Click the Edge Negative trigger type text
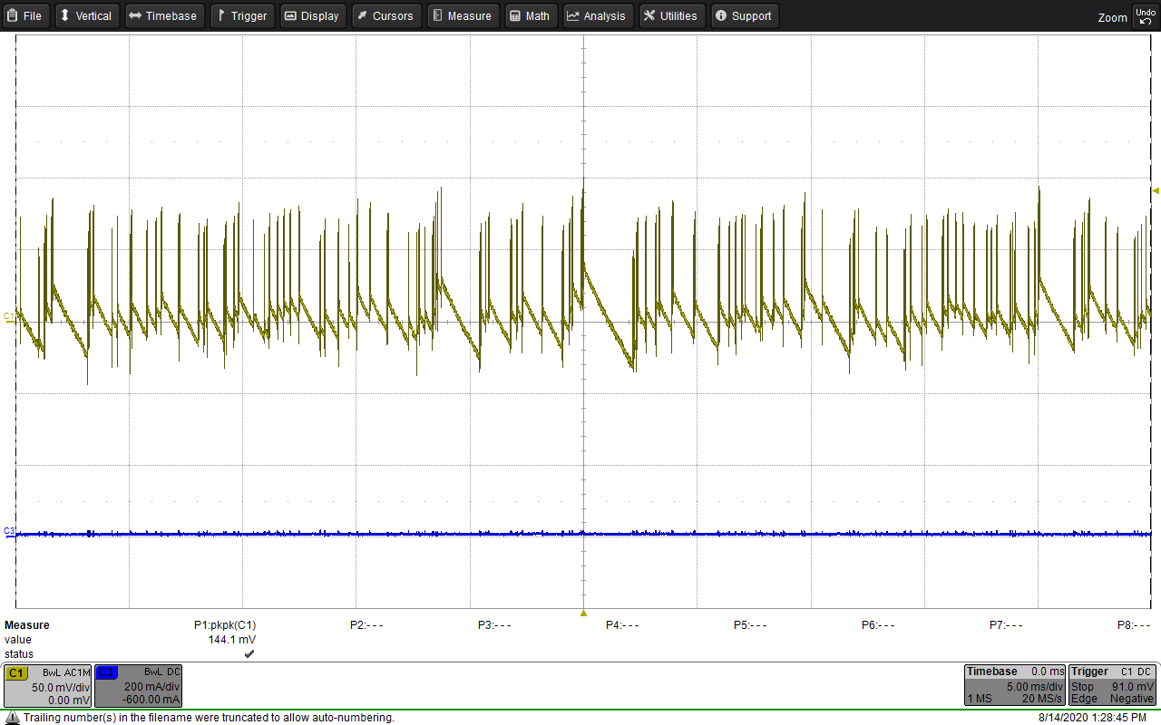 point(1113,699)
